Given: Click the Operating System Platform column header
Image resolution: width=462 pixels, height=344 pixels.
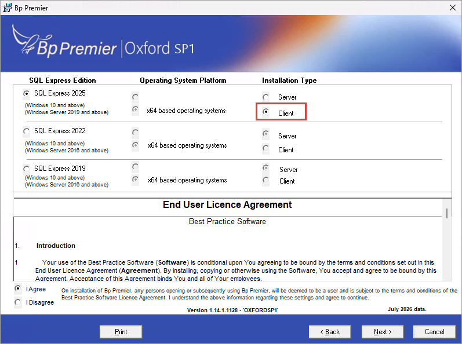Looking at the screenshot, I should 183,80.
